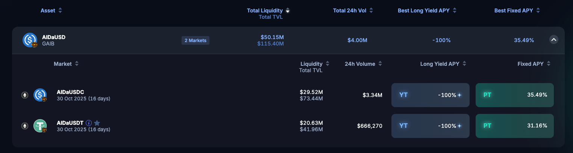Click the Market column header

tap(63, 64)
